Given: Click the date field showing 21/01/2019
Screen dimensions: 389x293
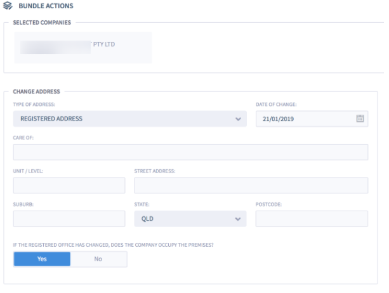Looking at the screenshot, I should (x=305, y=119).
